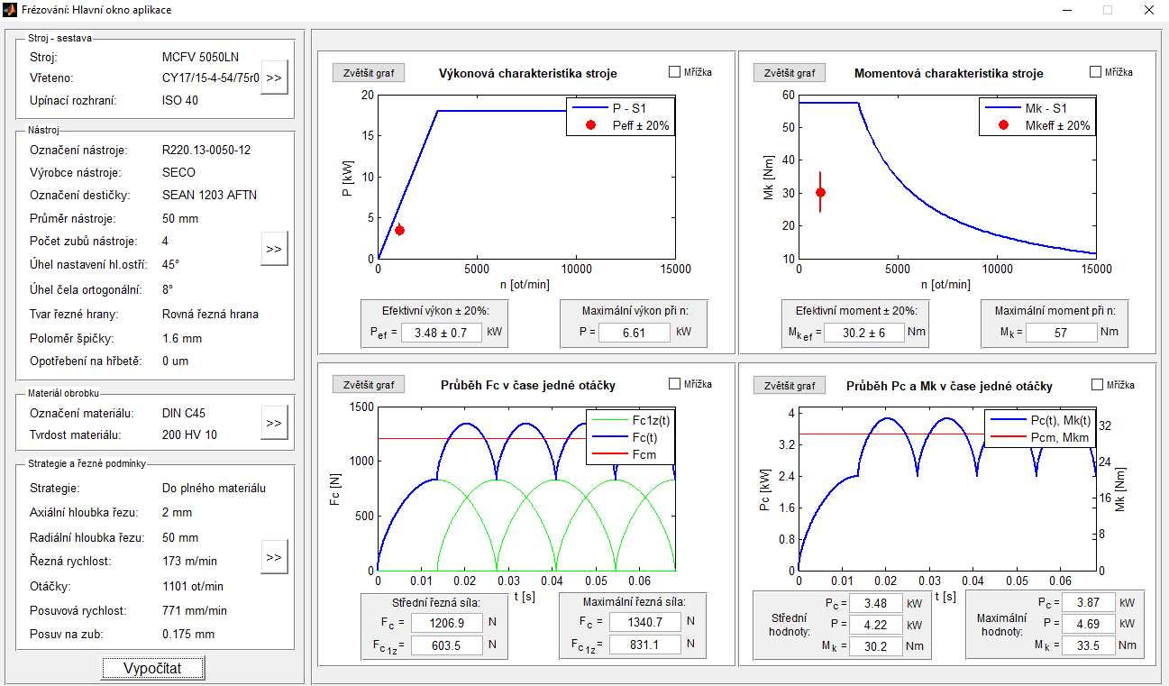Enlarge the Průběh Fc graph with Zvětšit graf
The height and width of the screenshot is (686, 1169).
(x=369, y=385)
